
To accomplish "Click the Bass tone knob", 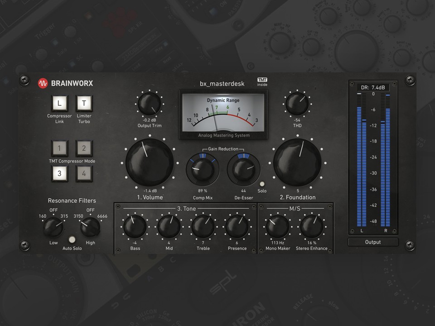I will [135, 226].
